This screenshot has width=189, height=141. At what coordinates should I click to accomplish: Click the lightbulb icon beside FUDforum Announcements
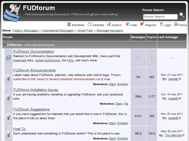tap(8, 77)
